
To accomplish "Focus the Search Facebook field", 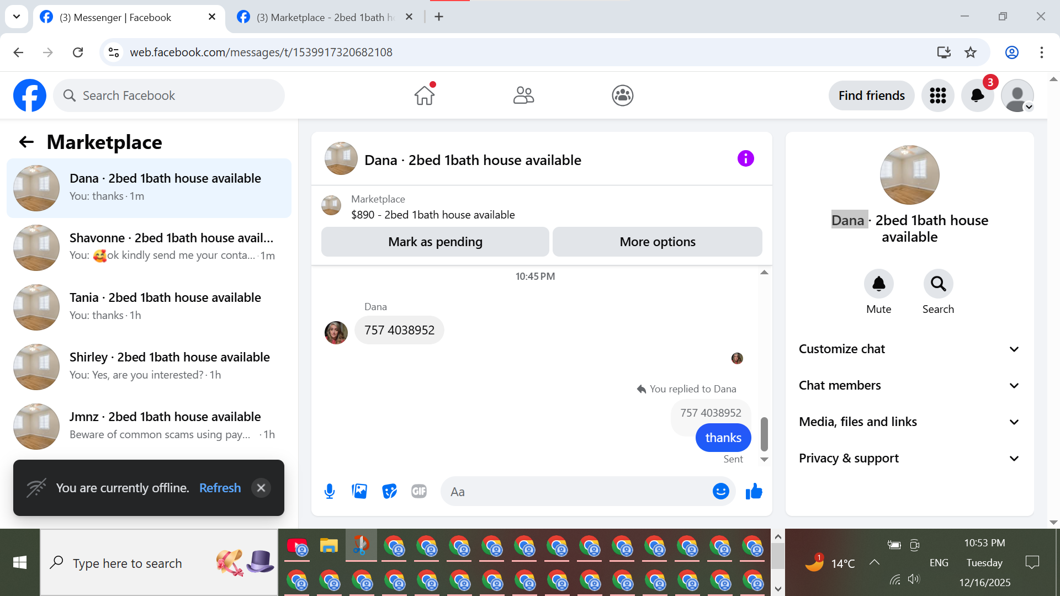I will 169,95.
